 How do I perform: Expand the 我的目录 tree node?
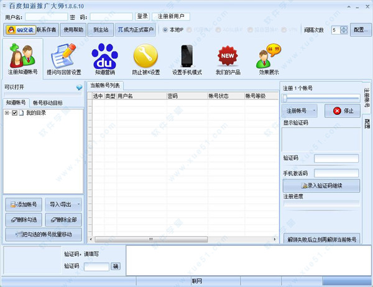[7, 112]
